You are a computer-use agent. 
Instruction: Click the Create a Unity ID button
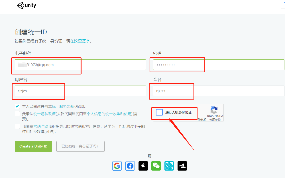pos(34,146)
